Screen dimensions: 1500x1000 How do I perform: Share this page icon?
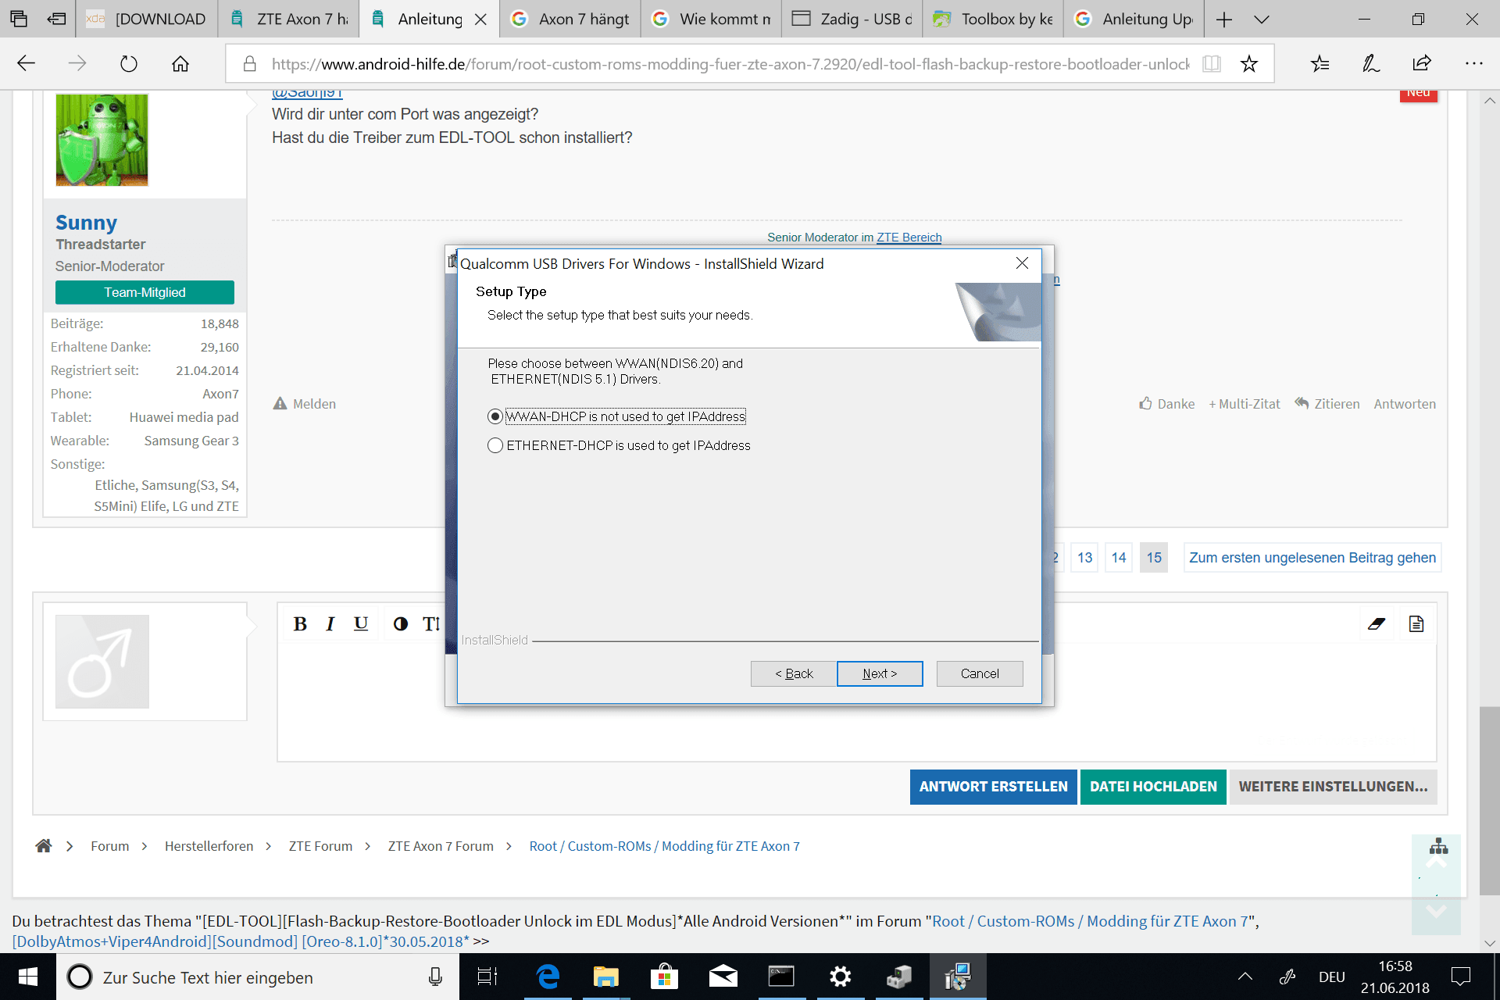click(x=1422, y=63)
